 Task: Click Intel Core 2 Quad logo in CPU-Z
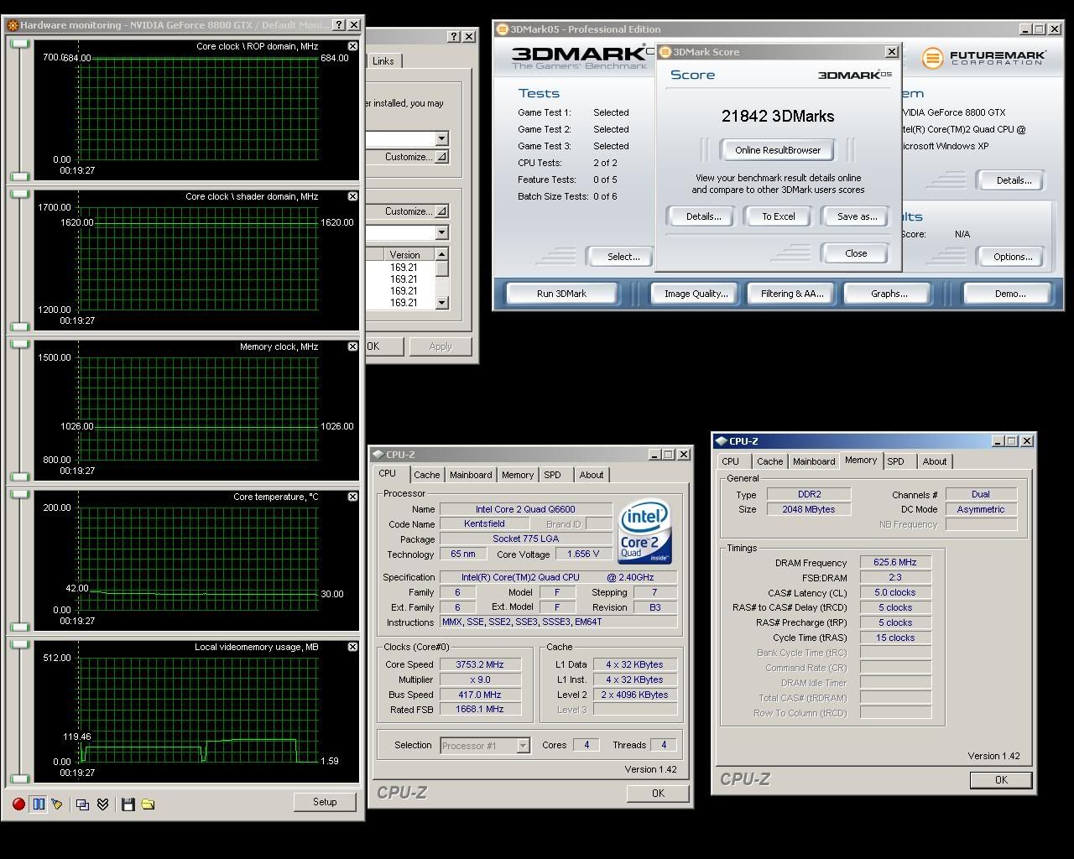click(644, 532)
